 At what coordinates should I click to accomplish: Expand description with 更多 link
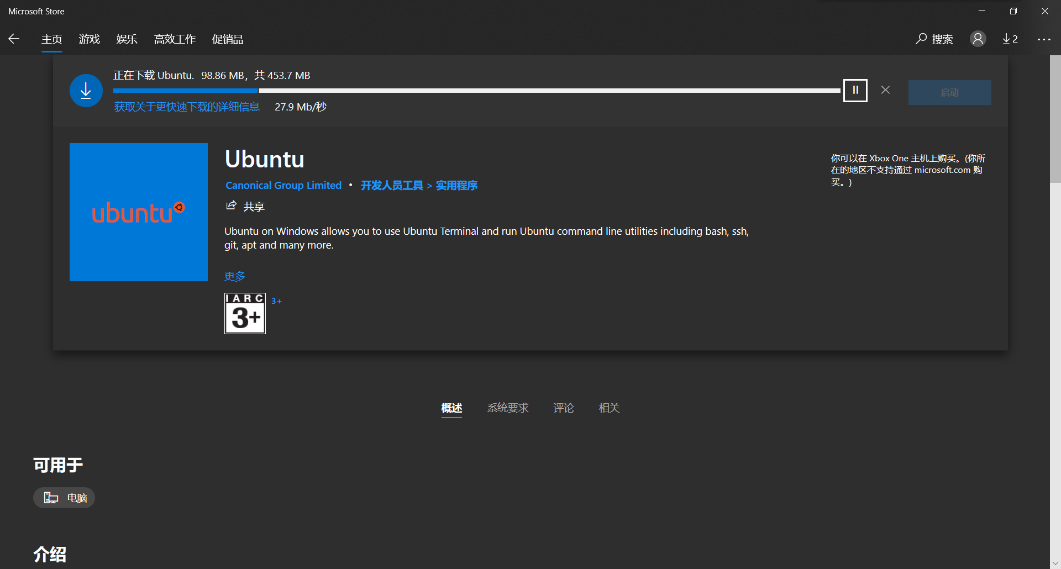pyautogui.click(x=235, y=276)
